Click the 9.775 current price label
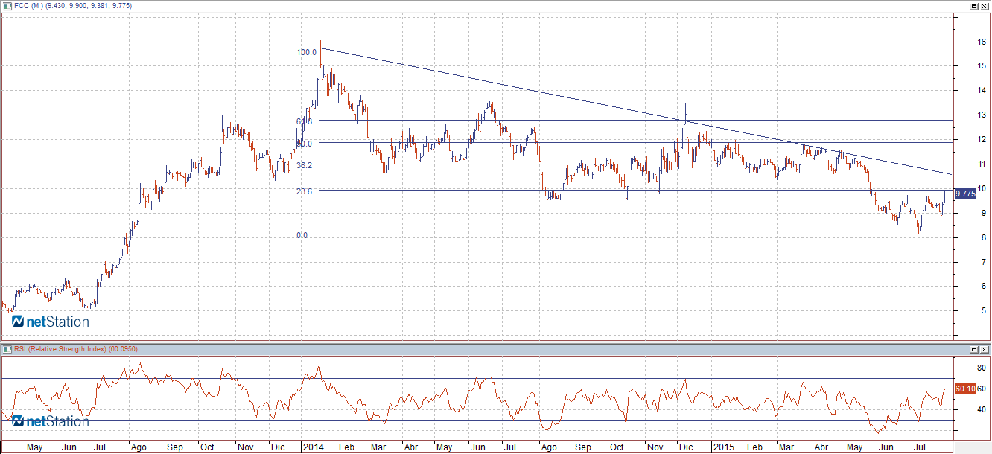This screenshot has height=454, width=992. (964, 194)
